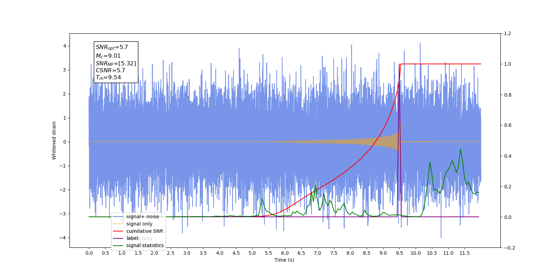Click the x-axis tick label 0.0
This screenshot has width=556, height=278.
(x=89, y=253)
